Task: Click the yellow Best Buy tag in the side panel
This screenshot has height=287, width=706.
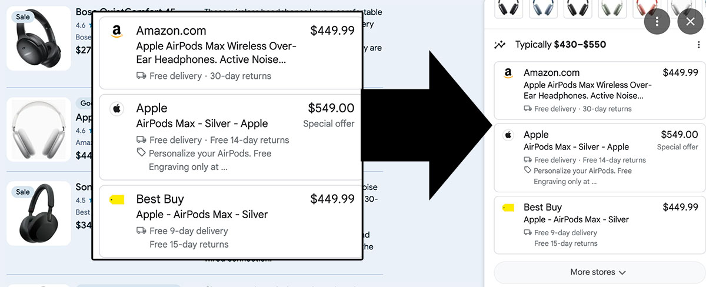Action: tap(508, 208)
